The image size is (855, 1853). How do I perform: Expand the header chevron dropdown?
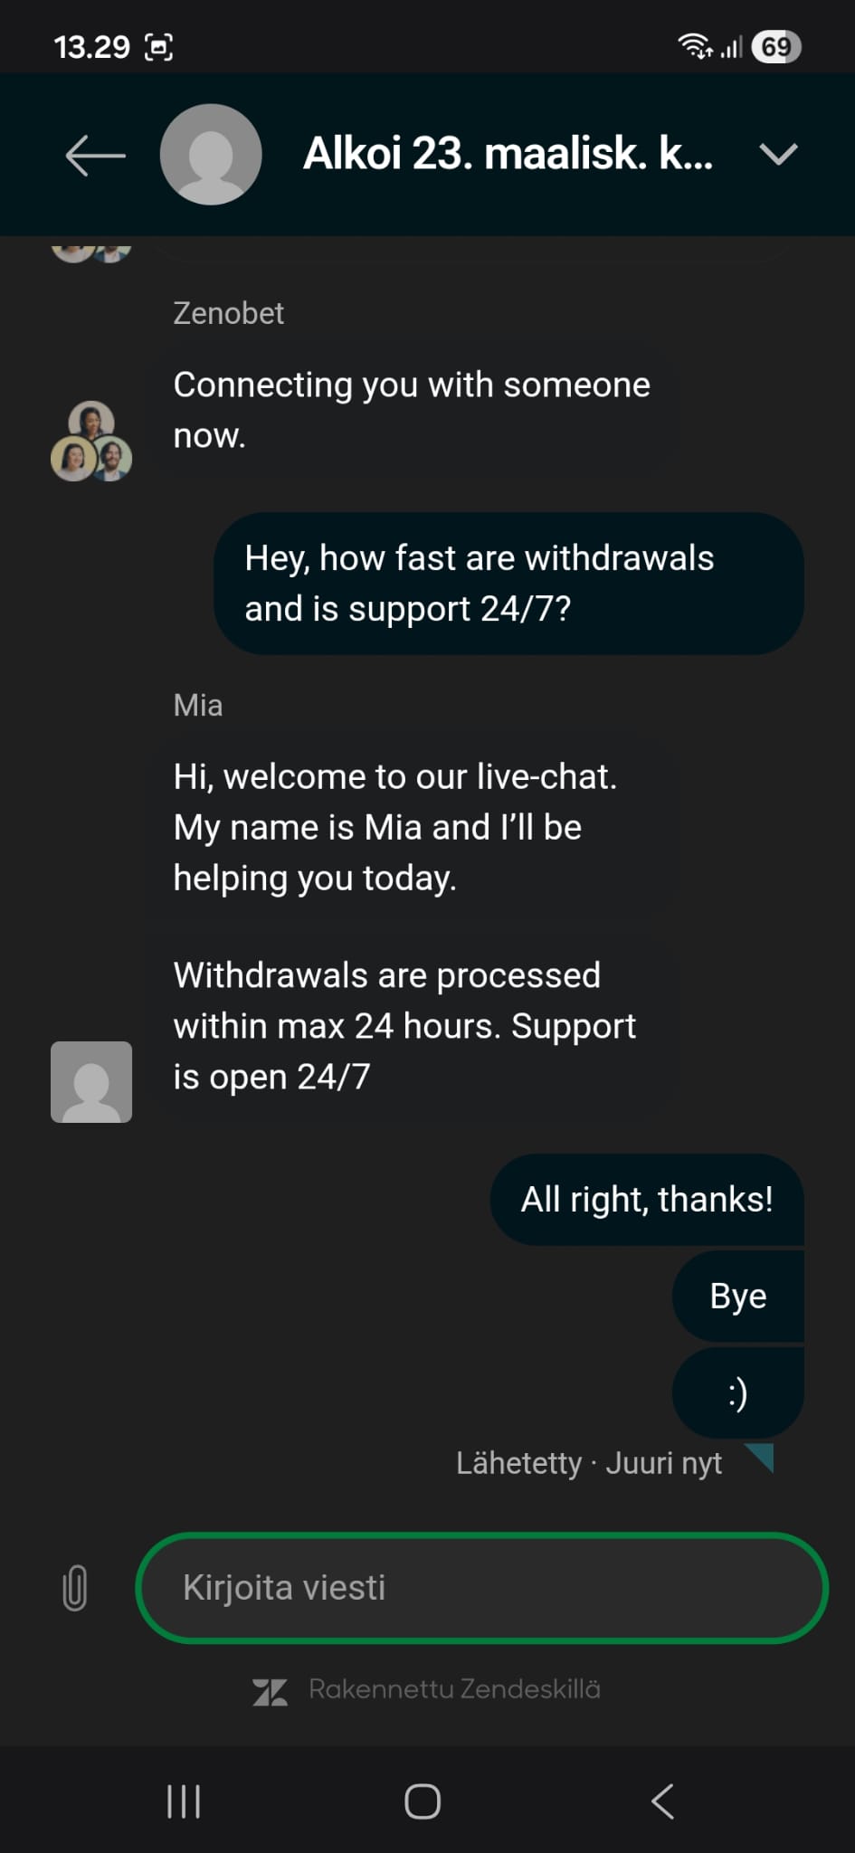[778, 154]
